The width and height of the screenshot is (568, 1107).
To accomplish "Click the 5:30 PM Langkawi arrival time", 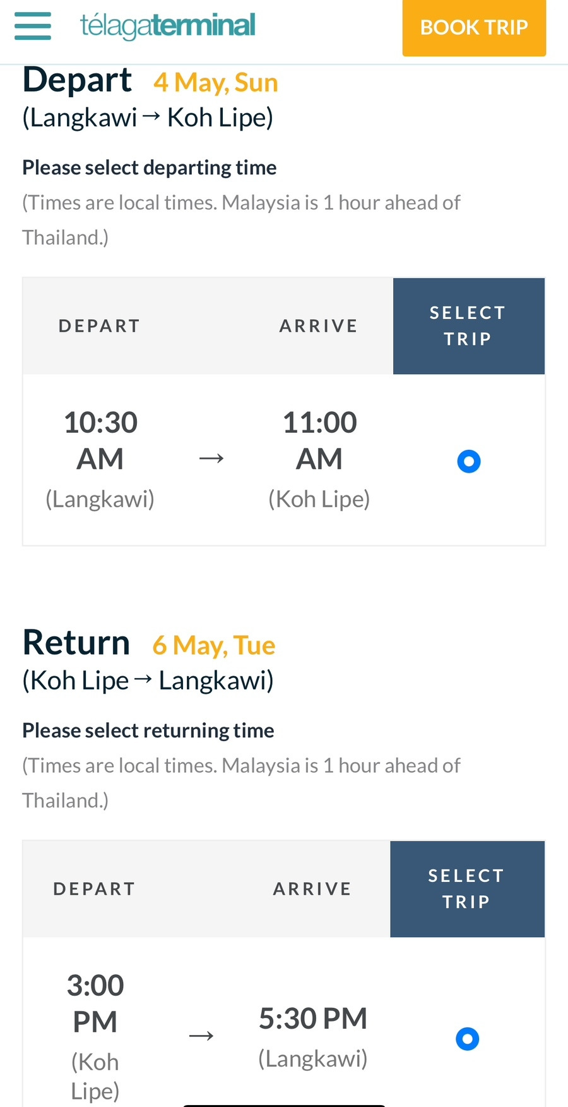I will (313, 1019).
